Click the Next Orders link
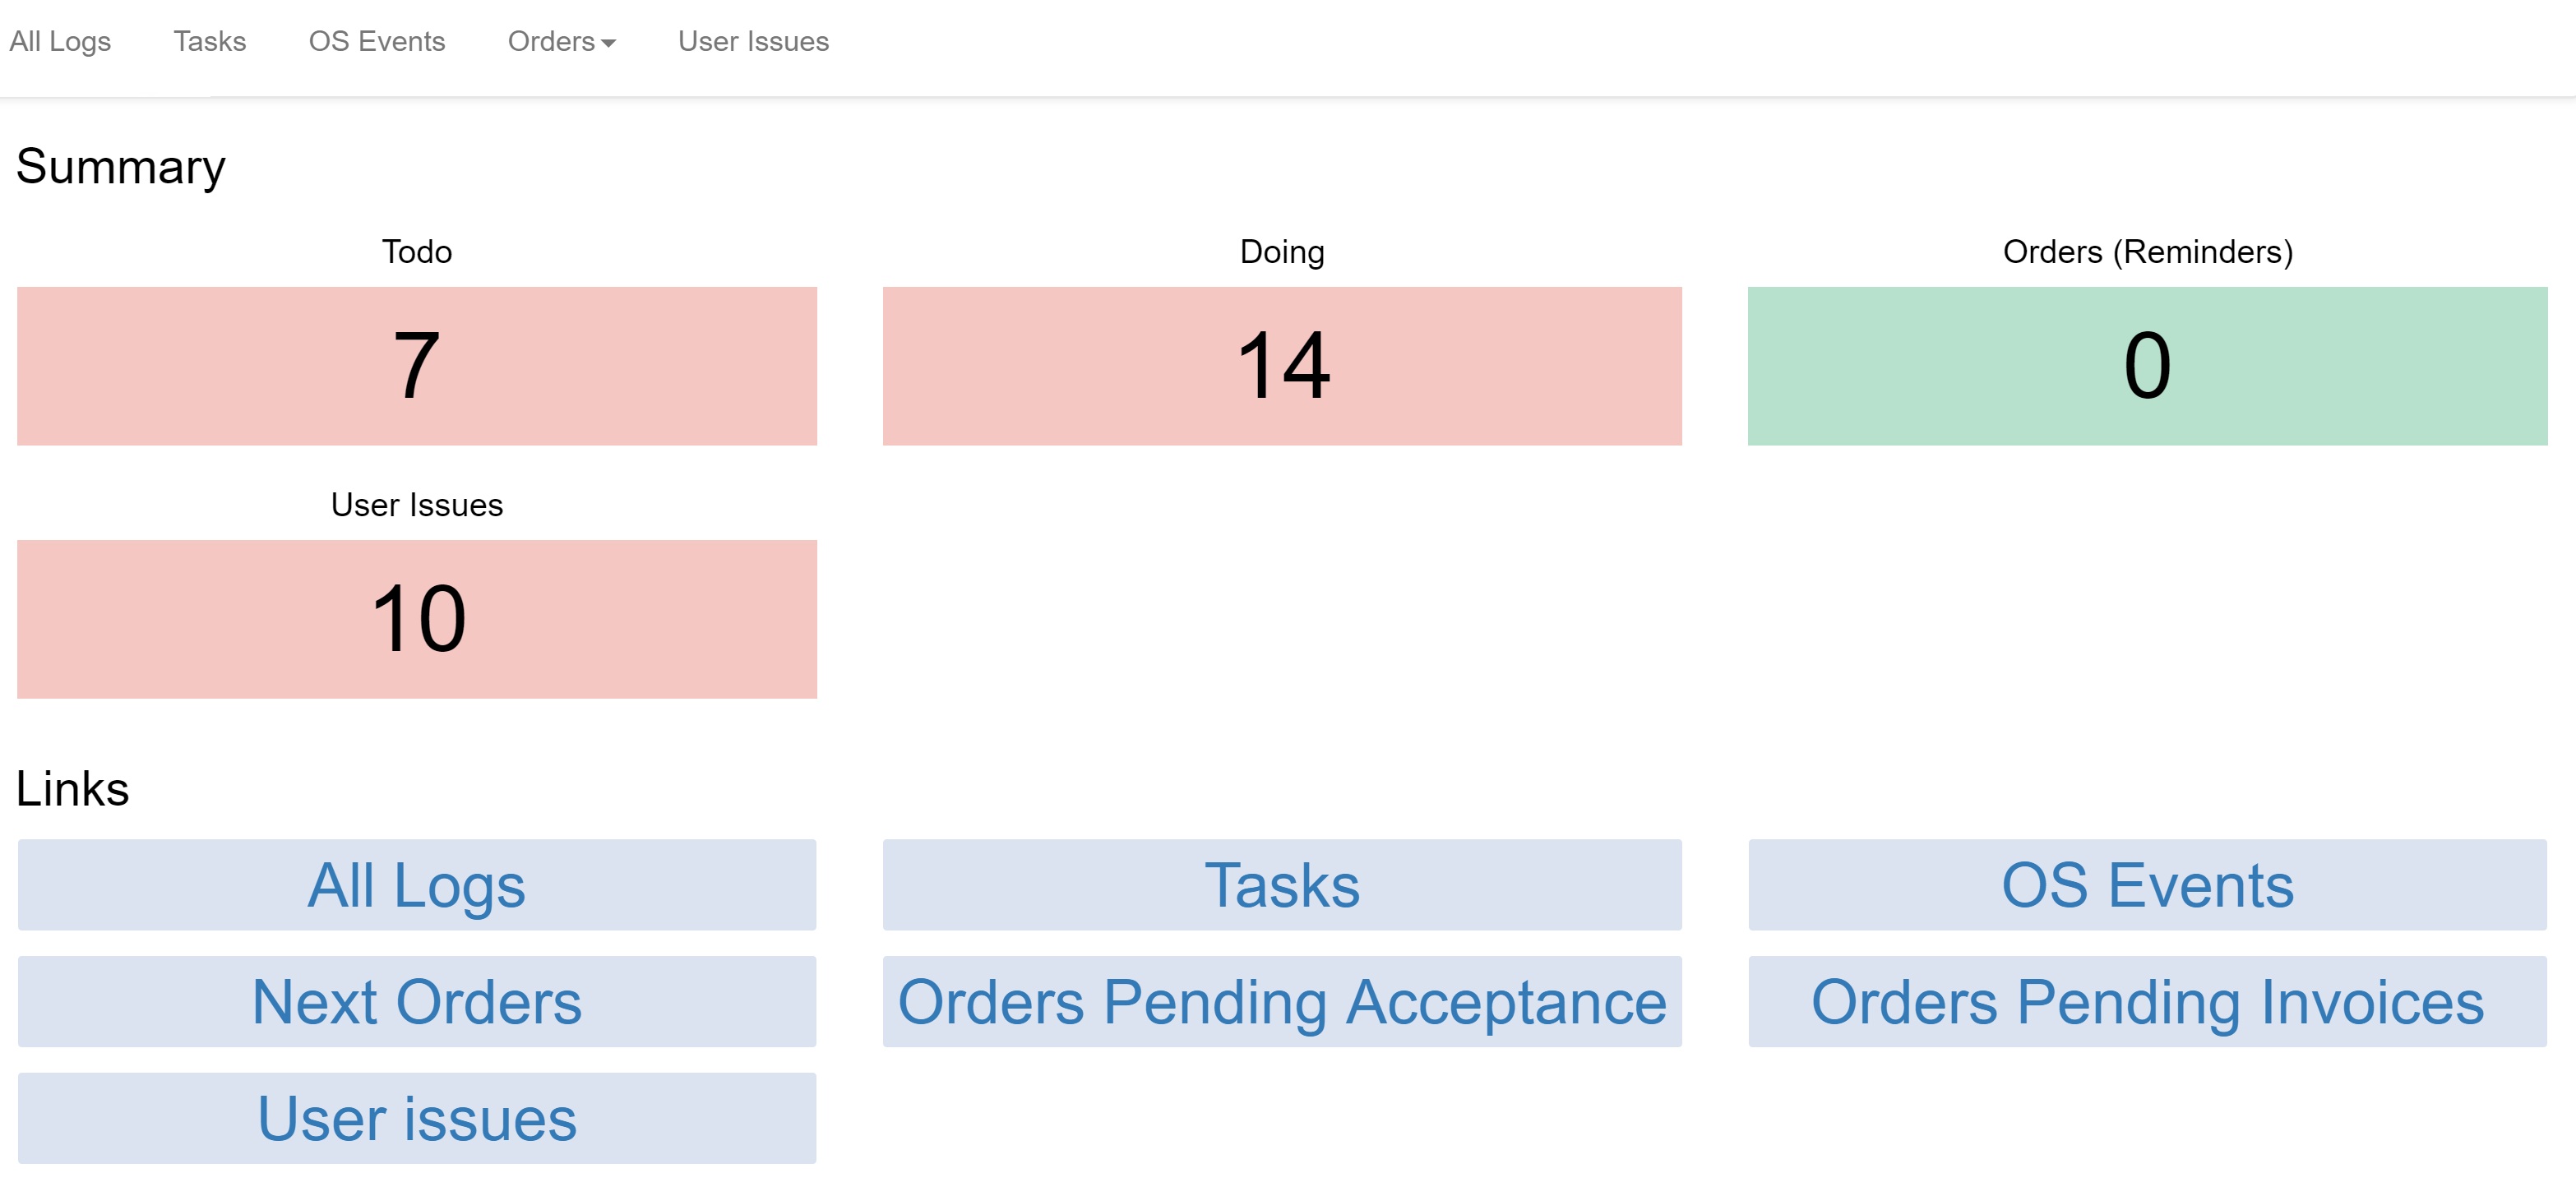The image size is (2576, 1196). [416, 1002]
